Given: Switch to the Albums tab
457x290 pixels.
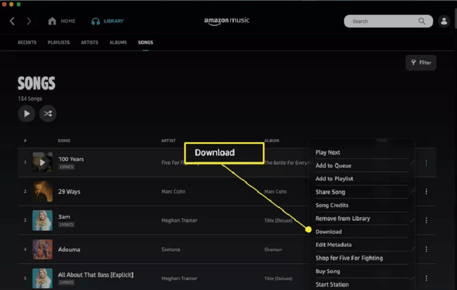Looking at the screenshot, I should 118,43.
